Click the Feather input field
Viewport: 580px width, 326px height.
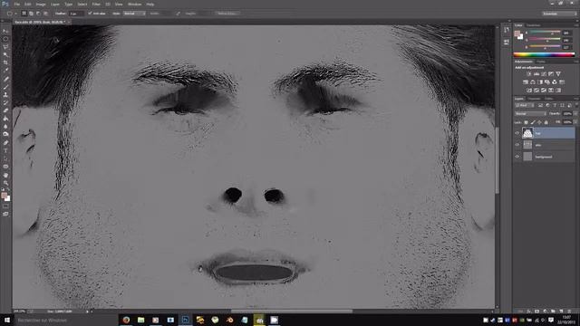click(x=76, y=14)
